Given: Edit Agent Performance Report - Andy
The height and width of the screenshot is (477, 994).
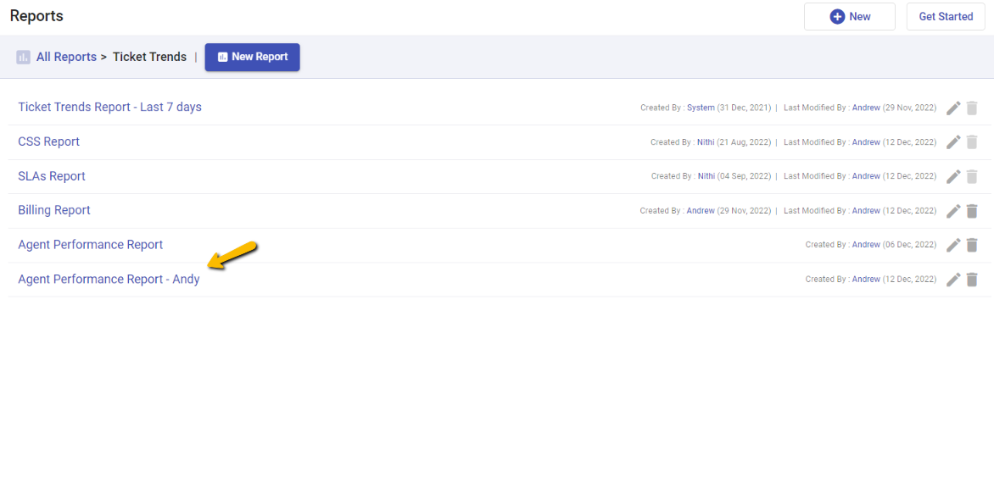Looking at the screenshot, I should point(953,280).
